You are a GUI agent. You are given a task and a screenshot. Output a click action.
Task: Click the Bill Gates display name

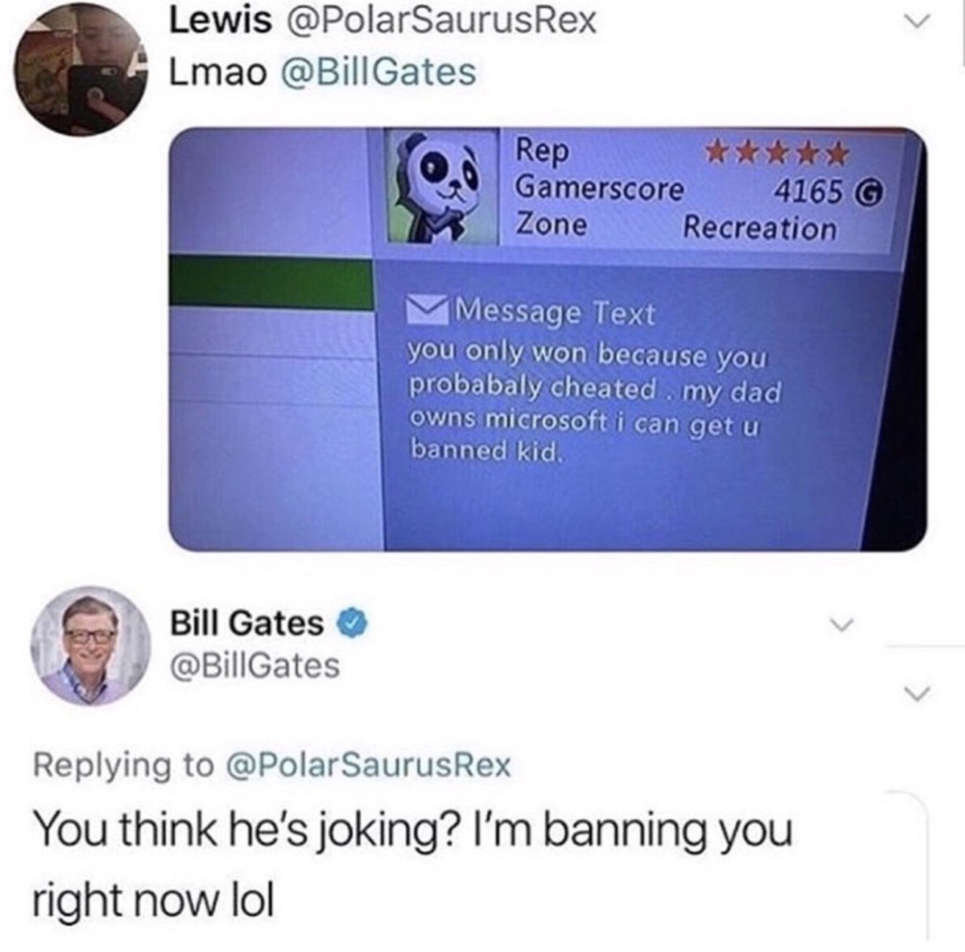[x=247, y=623]
